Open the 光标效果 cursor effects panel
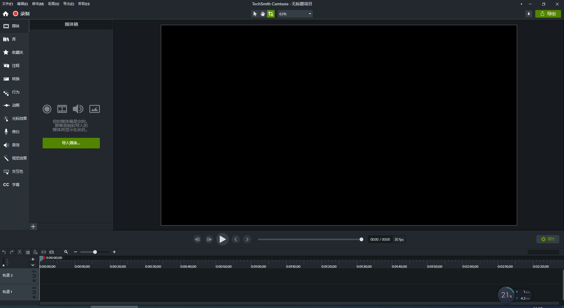 (x=15, y=118)
